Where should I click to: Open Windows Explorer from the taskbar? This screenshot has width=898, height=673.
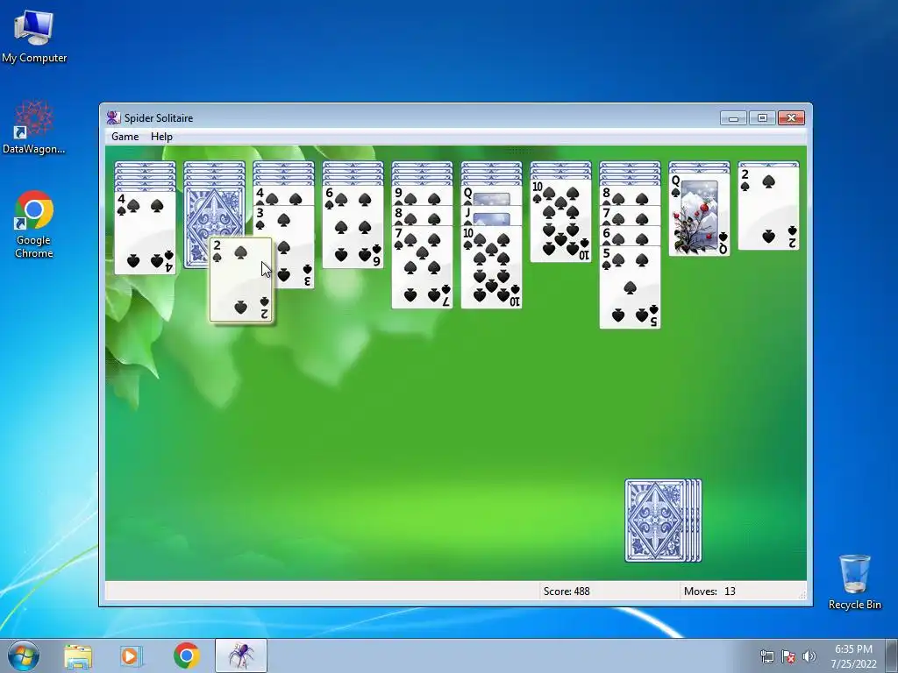(x=78, y=655)
